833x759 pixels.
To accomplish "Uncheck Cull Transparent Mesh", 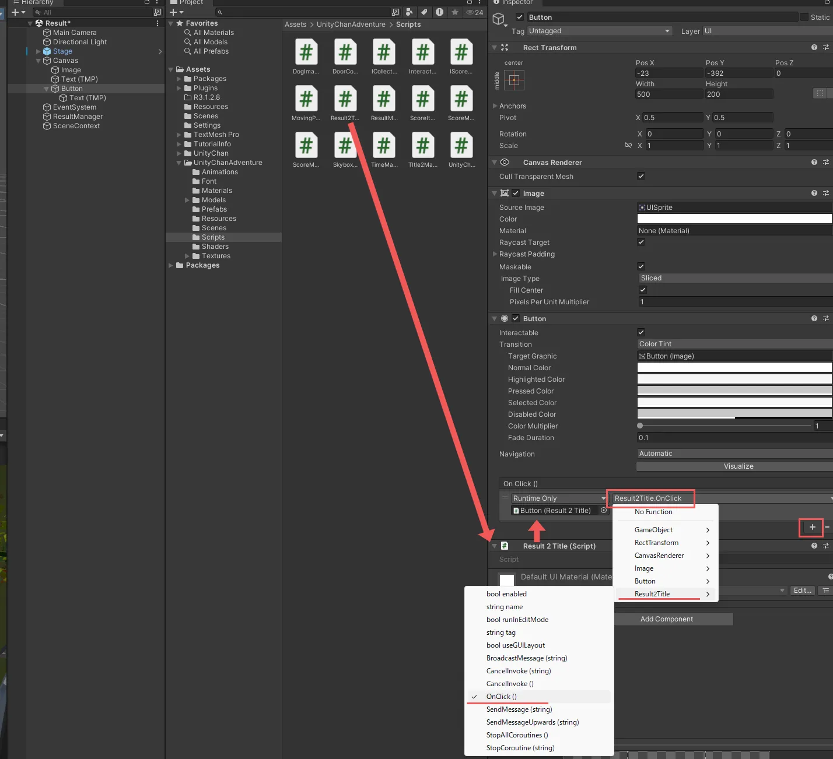I will click(x=641, y=176).
